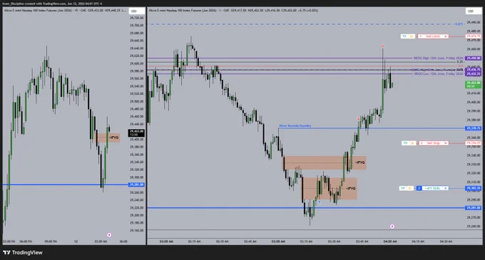Viewport: 485px width, 260px height.
Task: Click the 29,303.25 position price tag
Action: [x=474, y=188]
